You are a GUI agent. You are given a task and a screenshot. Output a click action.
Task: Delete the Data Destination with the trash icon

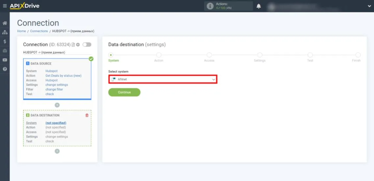point(87,115)
